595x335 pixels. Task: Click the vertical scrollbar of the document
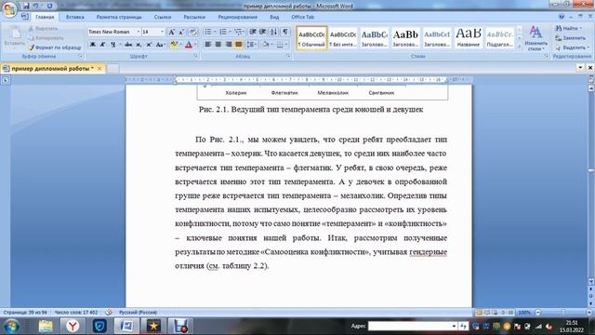pyautogui.click(x=590, y=184)
